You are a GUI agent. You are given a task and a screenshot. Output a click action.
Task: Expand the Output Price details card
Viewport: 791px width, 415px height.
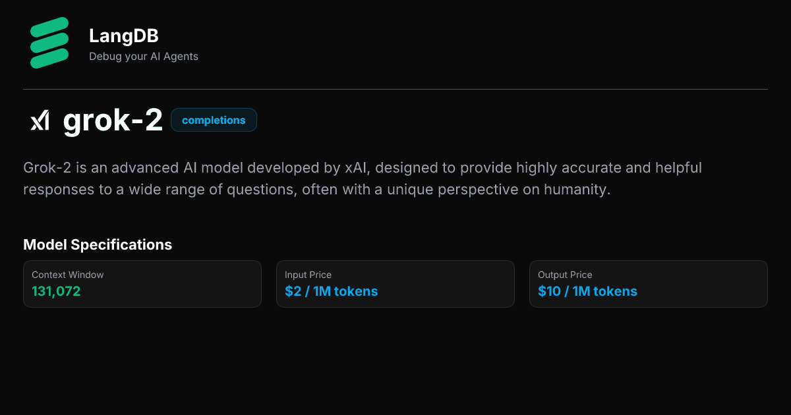click(x=648, y=284)
